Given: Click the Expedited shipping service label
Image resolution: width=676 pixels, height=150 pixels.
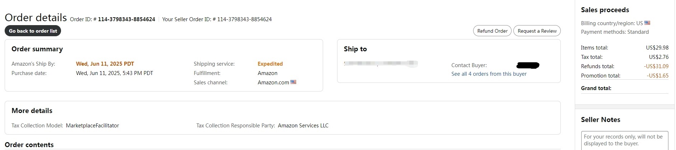Looking at the screenshot, I should (270, 64).
